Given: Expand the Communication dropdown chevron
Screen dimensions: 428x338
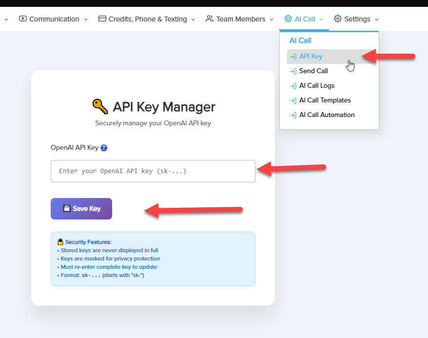Looking at the screenshot, I should click(86, 20).
